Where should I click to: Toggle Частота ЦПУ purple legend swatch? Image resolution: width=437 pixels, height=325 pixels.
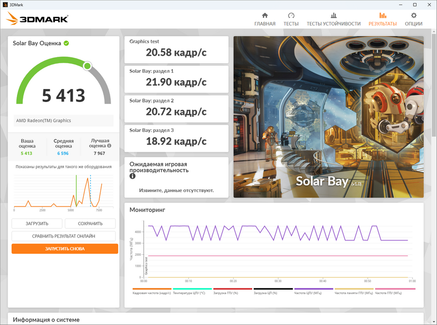(313, 289)
